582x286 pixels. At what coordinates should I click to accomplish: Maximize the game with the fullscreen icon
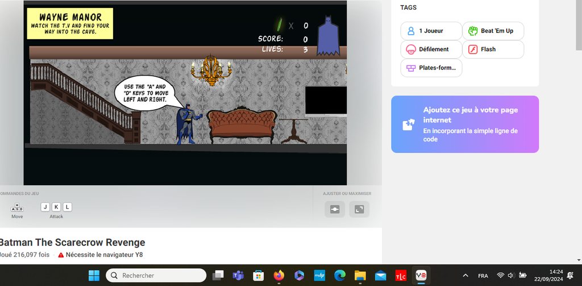(x=359, y=209)
